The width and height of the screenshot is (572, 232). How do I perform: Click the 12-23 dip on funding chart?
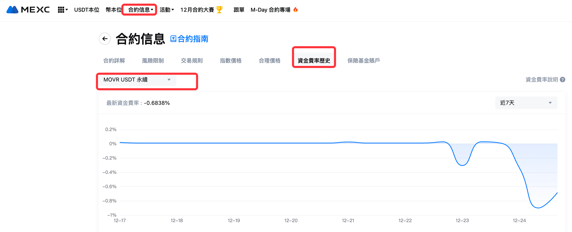tap(462, 165)
